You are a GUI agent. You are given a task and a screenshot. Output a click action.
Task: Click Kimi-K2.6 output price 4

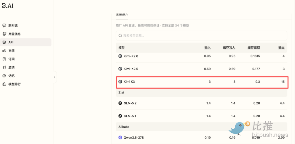pos(284,56)
